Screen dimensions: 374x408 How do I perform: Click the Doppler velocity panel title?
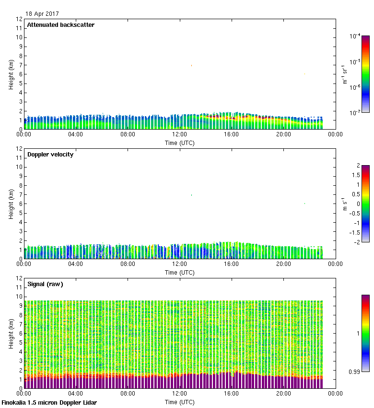coord(50,155)
